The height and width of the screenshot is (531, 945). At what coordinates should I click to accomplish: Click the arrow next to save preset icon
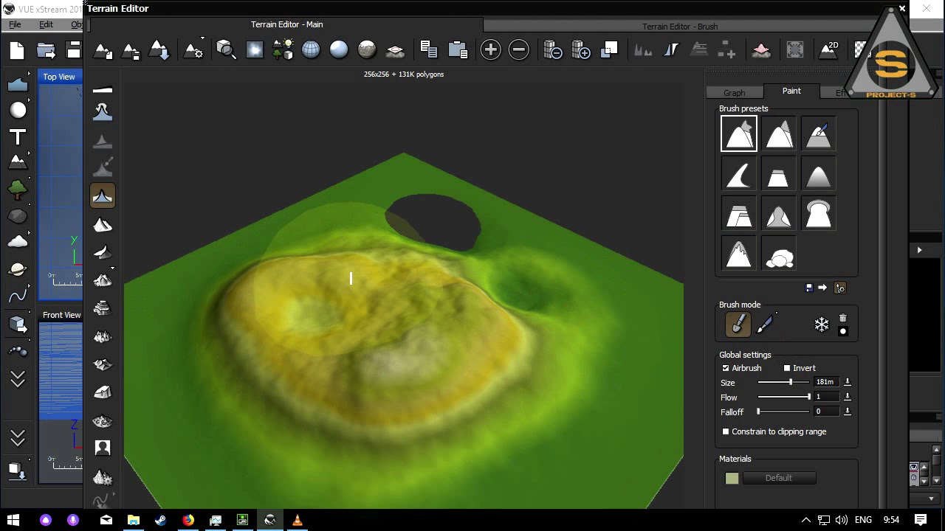point(822,288)
